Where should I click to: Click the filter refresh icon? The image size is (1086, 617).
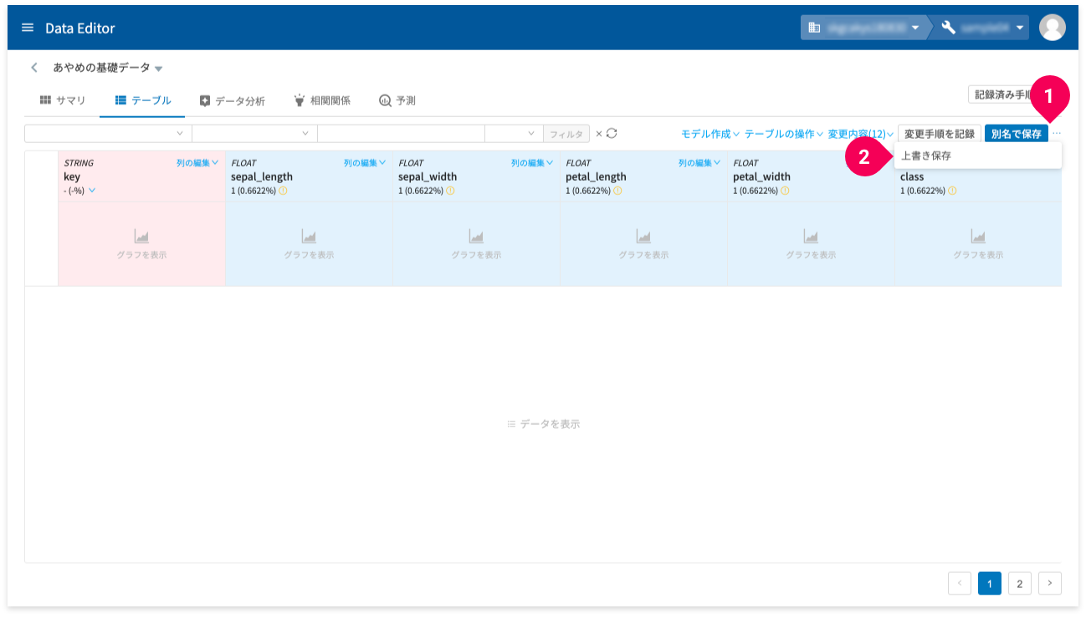[612, 133]
